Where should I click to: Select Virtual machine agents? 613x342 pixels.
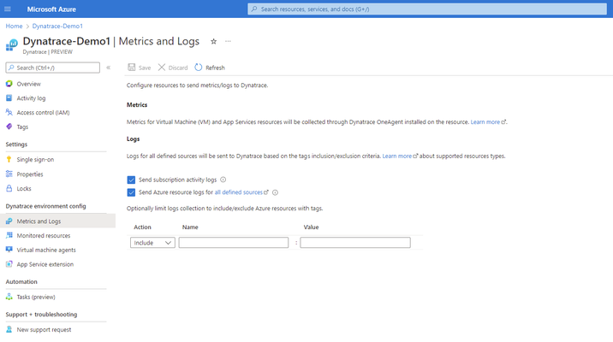tap(46, 251)
